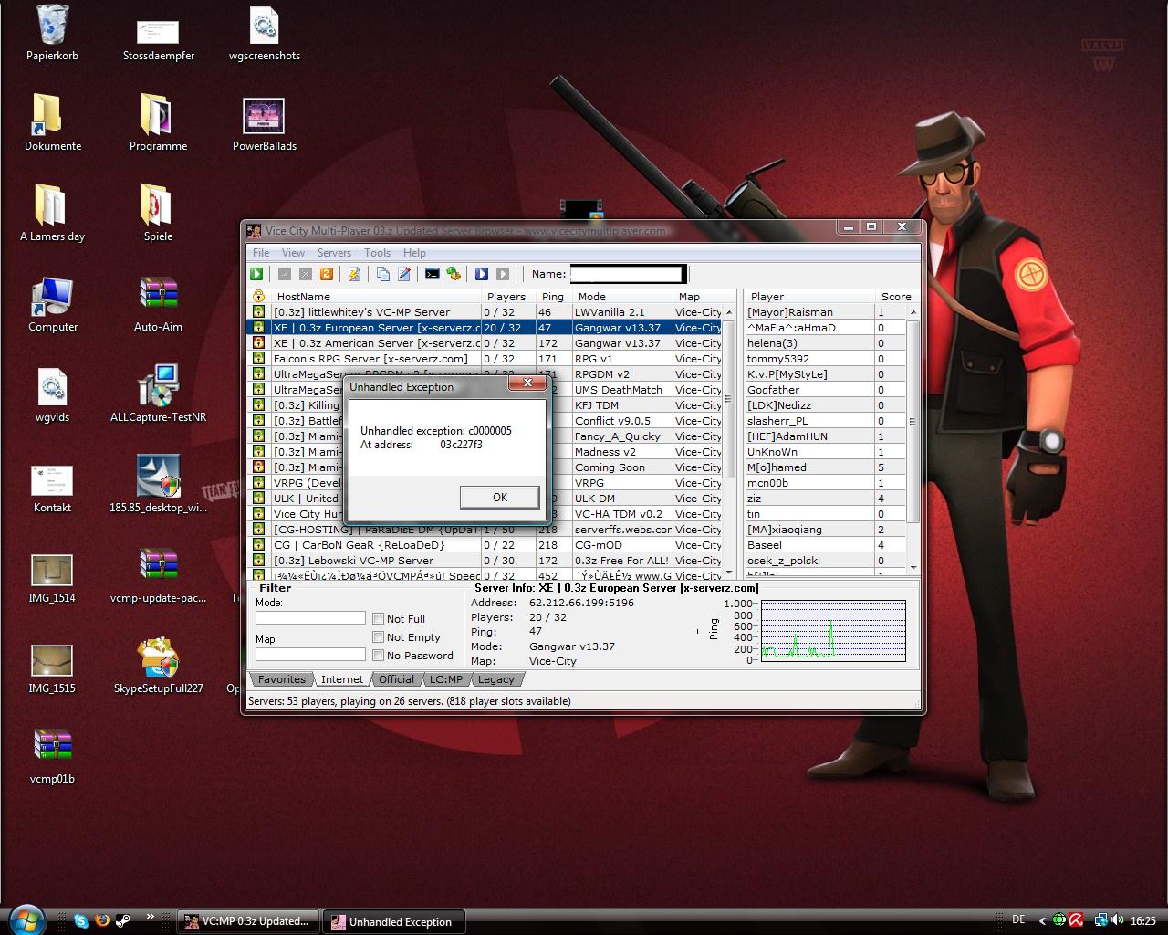Click the player list vertical scrollbar
Image resolution: width=1168 pixels, height=935 pixels.
912,422
